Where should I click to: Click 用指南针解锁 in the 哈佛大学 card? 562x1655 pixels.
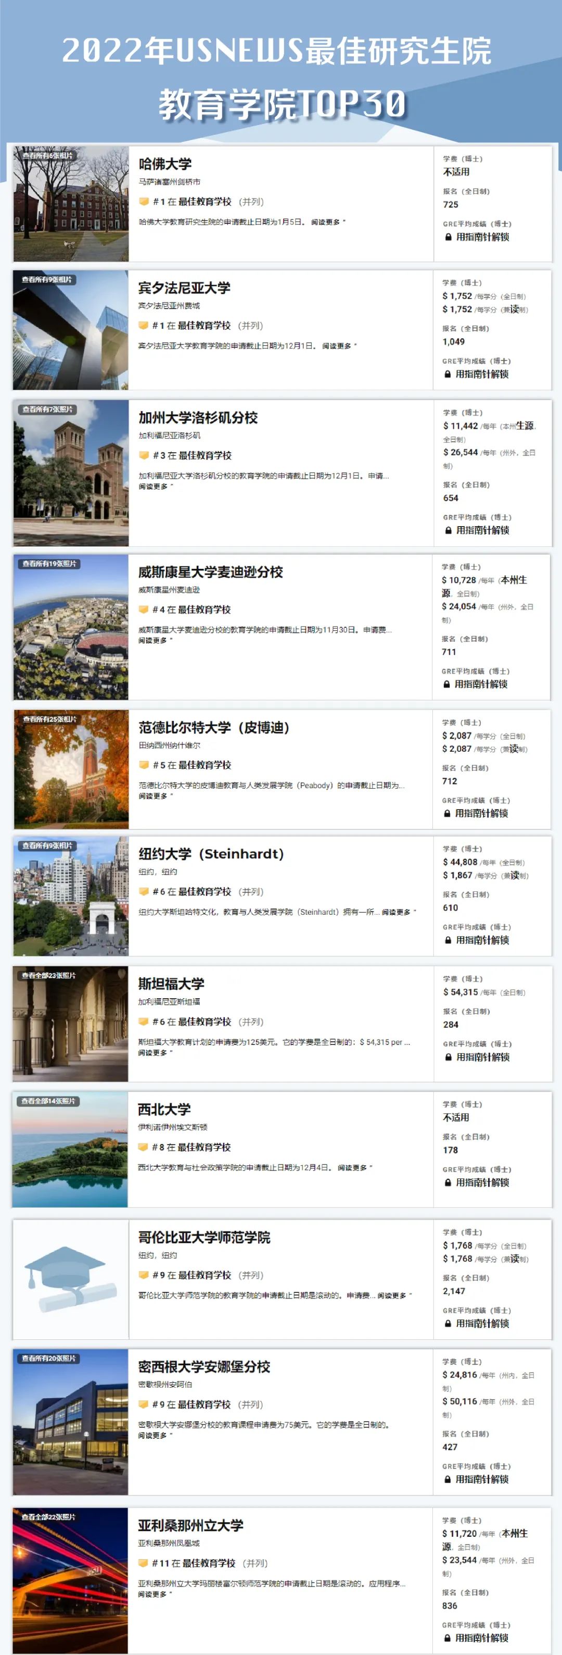(x=482, y=237)
